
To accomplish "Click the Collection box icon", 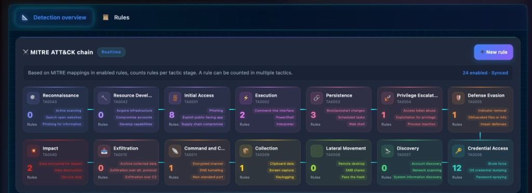I will (246, 151).
